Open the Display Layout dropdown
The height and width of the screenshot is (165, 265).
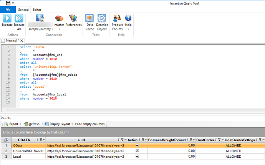point(72,124)
